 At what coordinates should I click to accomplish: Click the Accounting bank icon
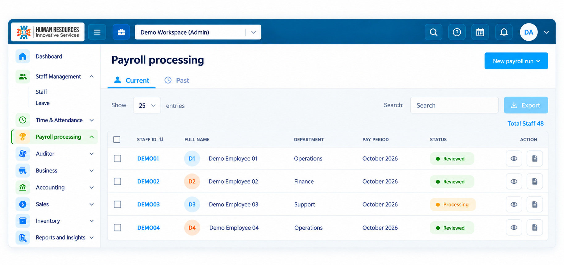[23, 187]
